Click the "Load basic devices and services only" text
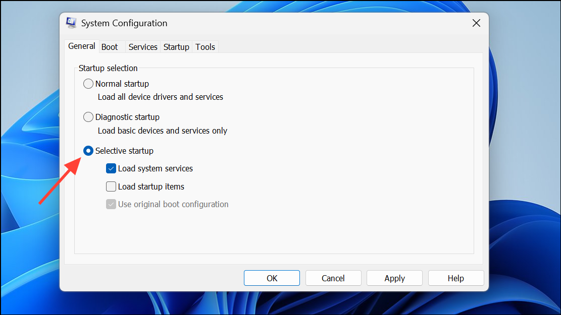 163,131
